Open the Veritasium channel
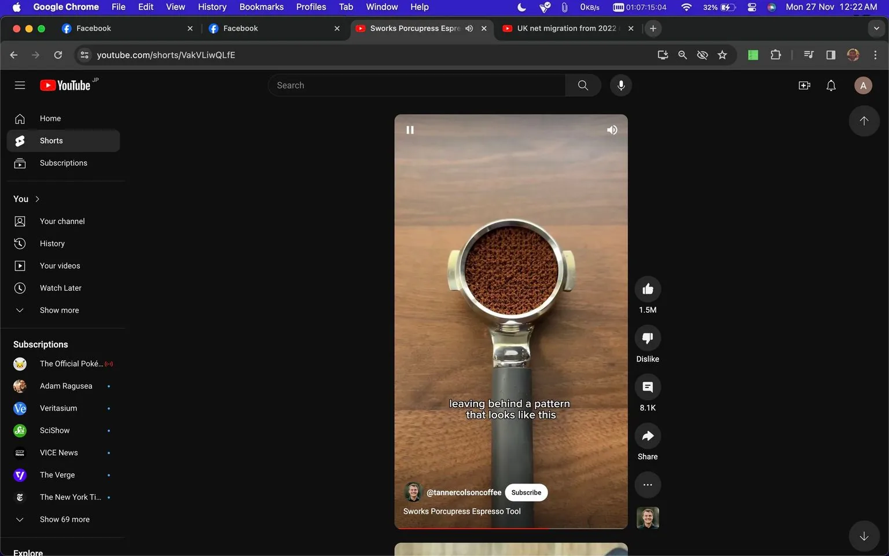This screenshot has height=556, width=889. point(58,408)
